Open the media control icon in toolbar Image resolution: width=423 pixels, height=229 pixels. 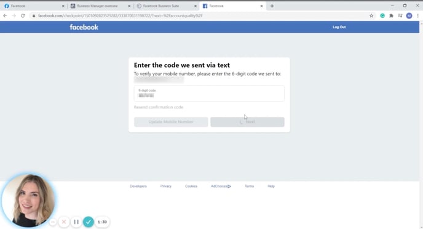[x=400, y=15]
